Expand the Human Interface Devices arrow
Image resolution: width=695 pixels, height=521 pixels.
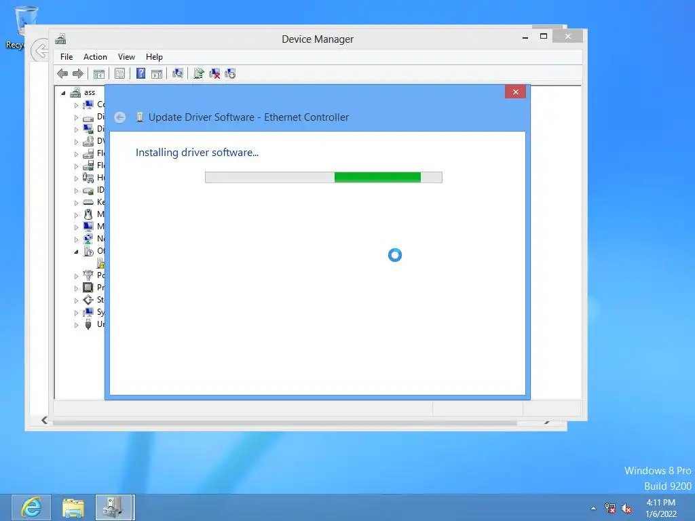pyautogui.click(x=76, y=178)
